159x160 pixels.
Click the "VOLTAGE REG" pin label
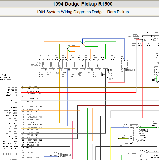coord(13,136)
